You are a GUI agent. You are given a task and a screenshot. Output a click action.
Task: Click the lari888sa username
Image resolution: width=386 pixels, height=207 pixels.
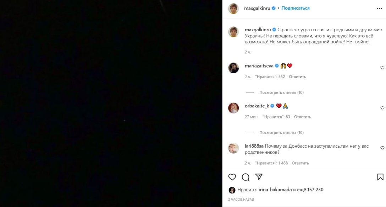point(254,146)
